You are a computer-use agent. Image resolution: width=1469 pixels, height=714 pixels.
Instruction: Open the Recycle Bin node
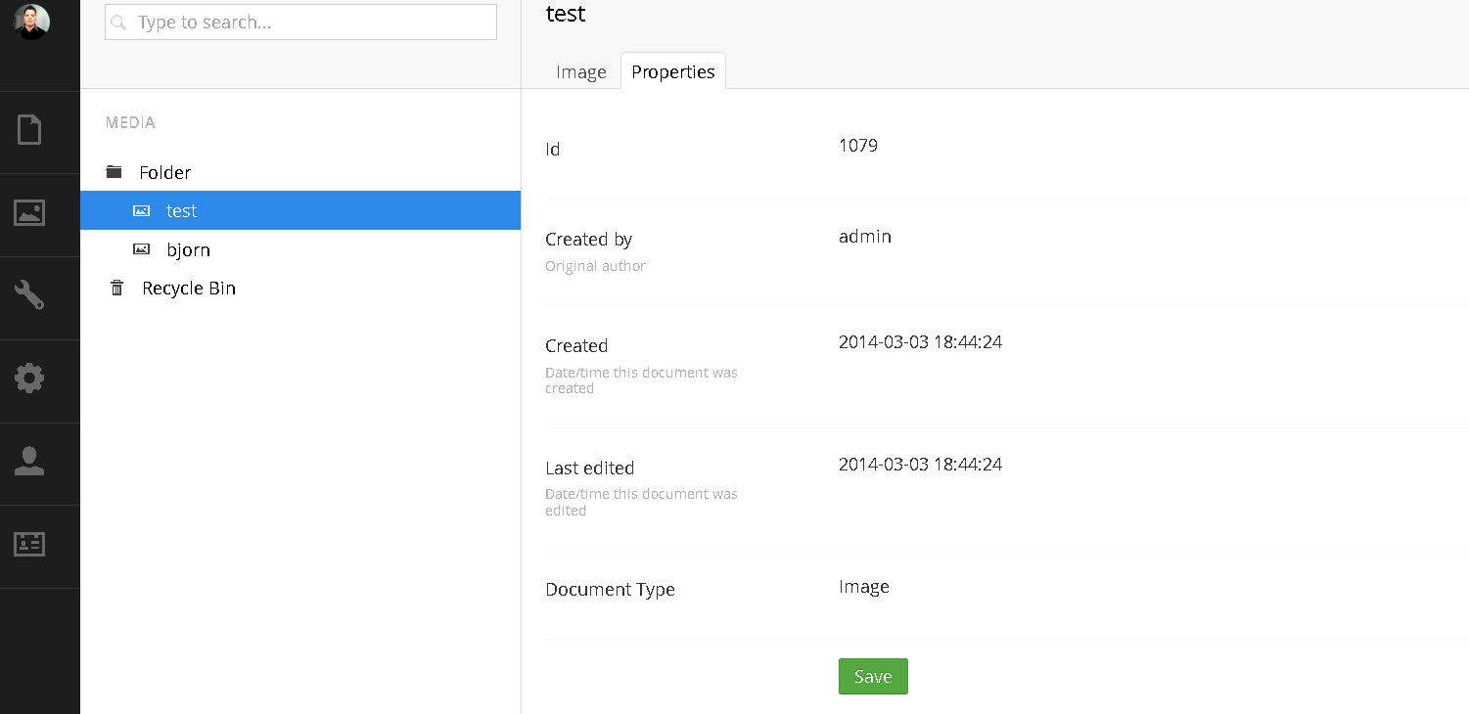tap(189, 289)
